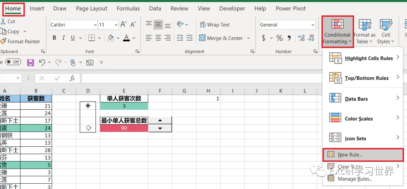Choose Manage Rules... menu item
Image resolution: width=407 pixels, height=189 pixels.
click(363, 179)
